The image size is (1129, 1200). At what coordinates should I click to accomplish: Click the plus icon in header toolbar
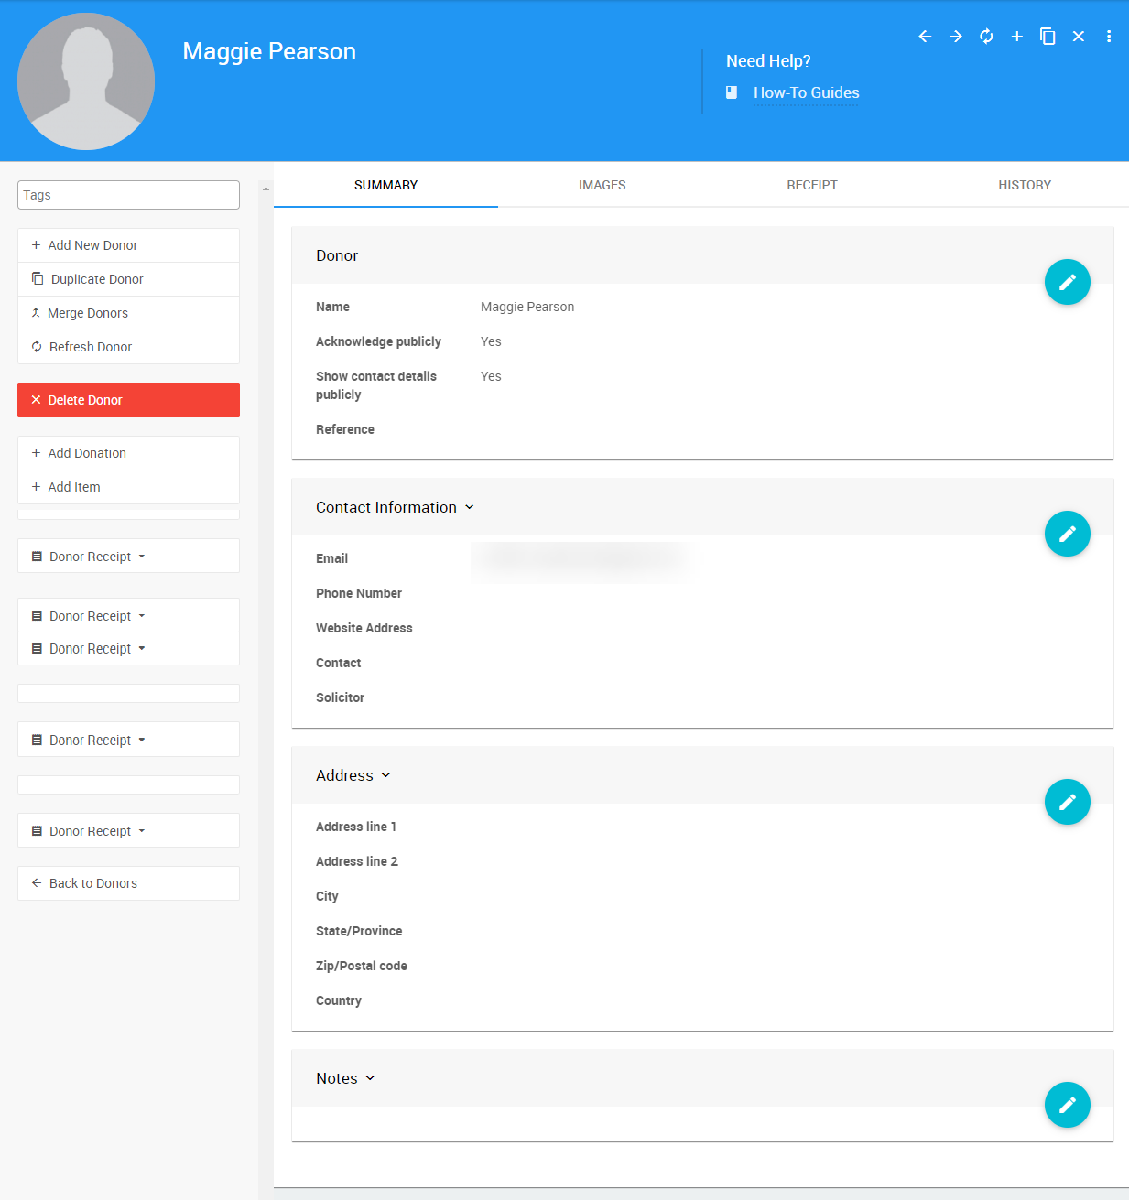[1016, 37]
